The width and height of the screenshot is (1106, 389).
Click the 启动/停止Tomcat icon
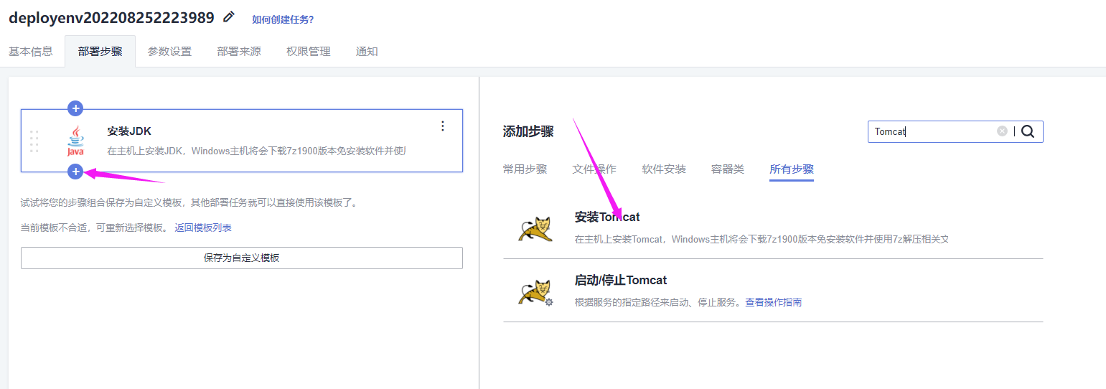[535, 292]
